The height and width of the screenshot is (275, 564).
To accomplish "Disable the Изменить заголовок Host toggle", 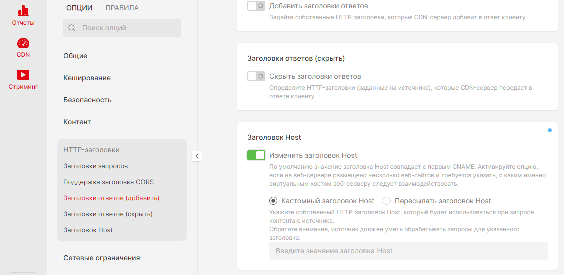I will point(256,155).
